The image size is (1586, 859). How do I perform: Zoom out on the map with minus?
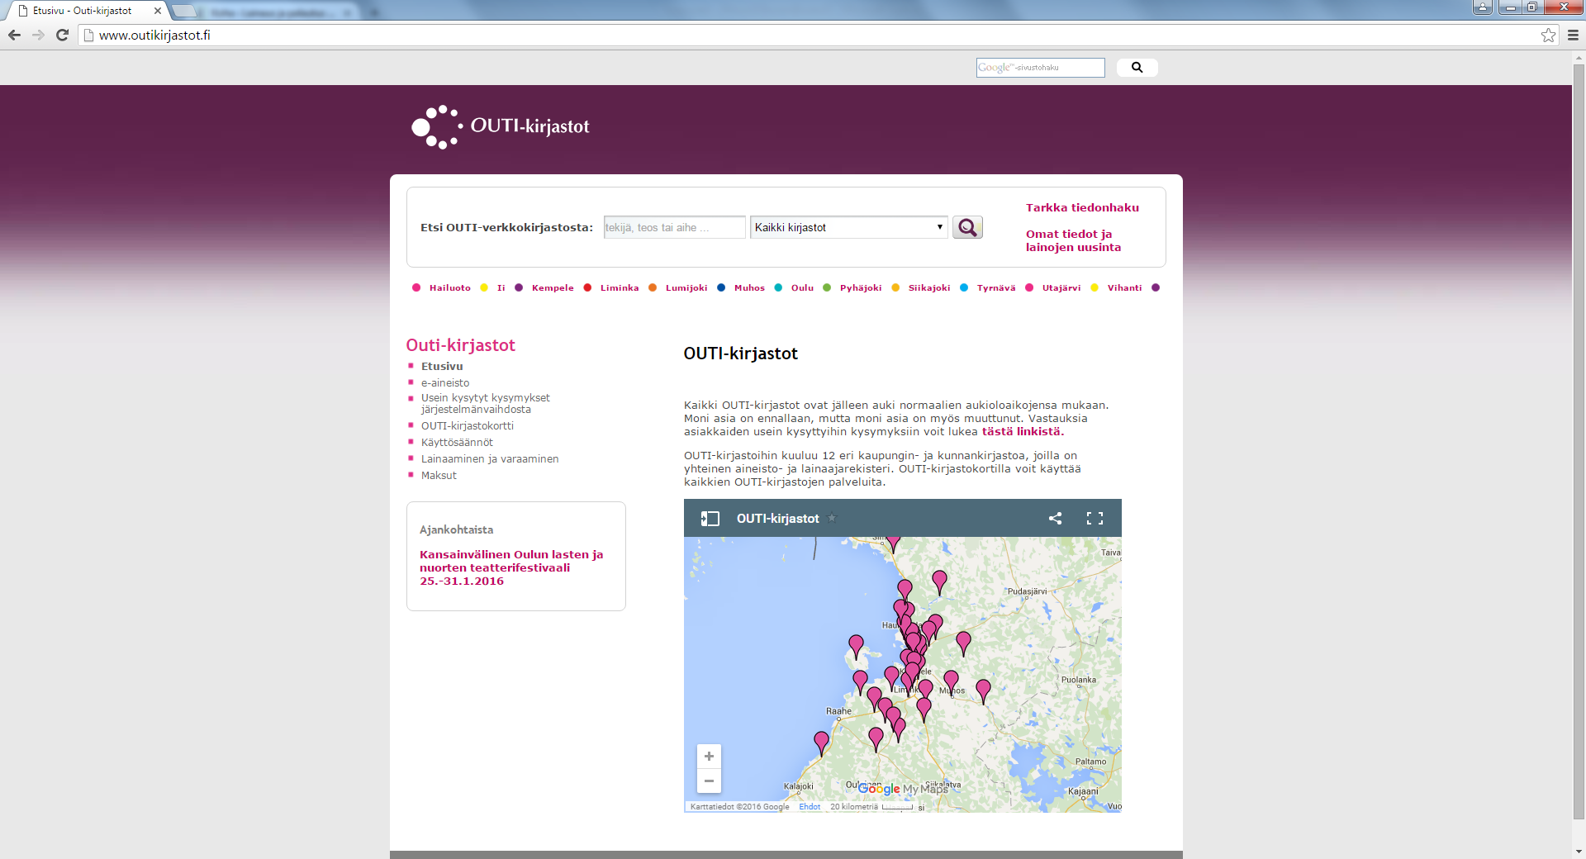[x=709, y=781]
